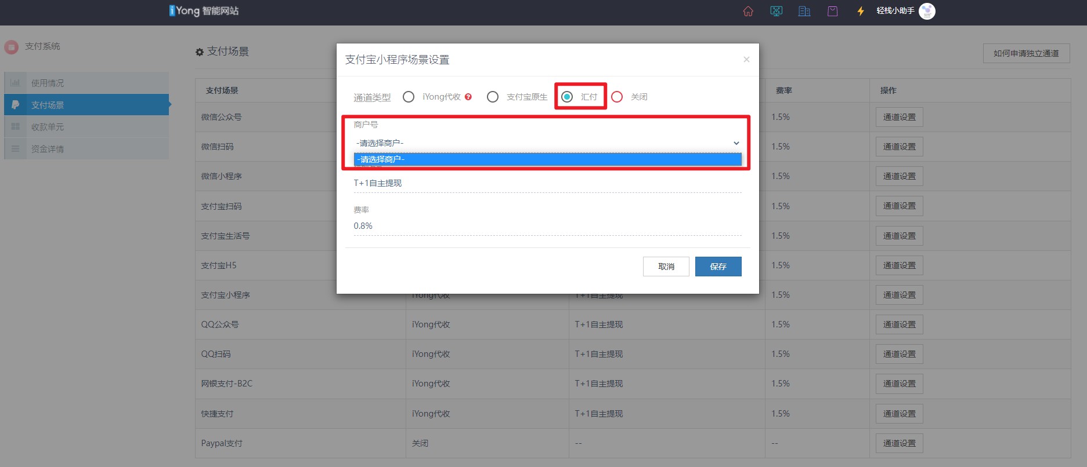Expand the 商户号 merchant dropdown
This screenshot has width=1087, height=467.
547,143
